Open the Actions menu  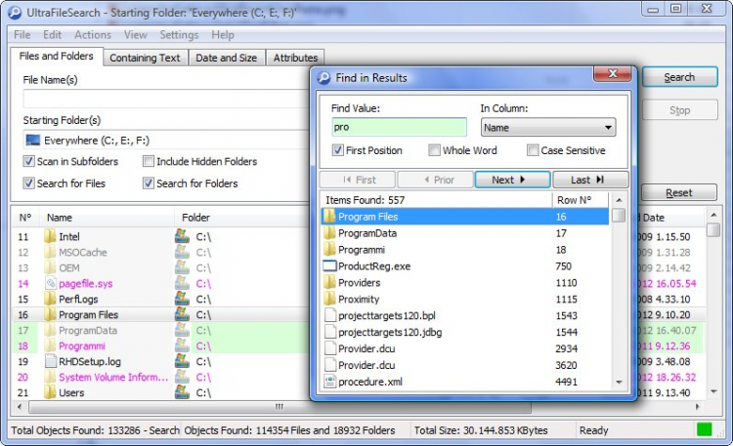pyautogui.click(x=93, y=34)
